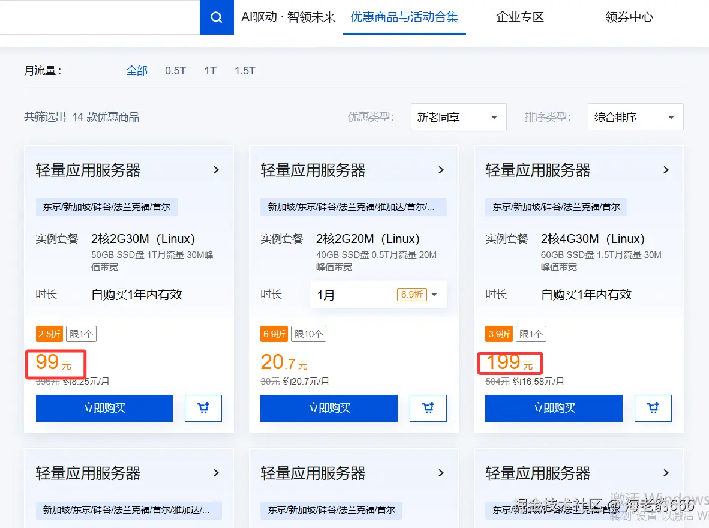Add the 2核4G30M server to cart
Viewport: 709px width, 528px height.
[x=653, y=408]
